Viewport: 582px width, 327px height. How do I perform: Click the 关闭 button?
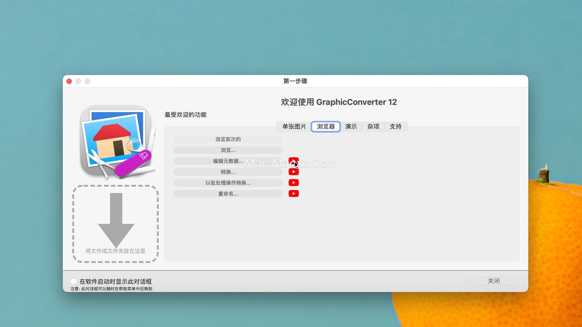pyautogui.click(x=493, y=281)
